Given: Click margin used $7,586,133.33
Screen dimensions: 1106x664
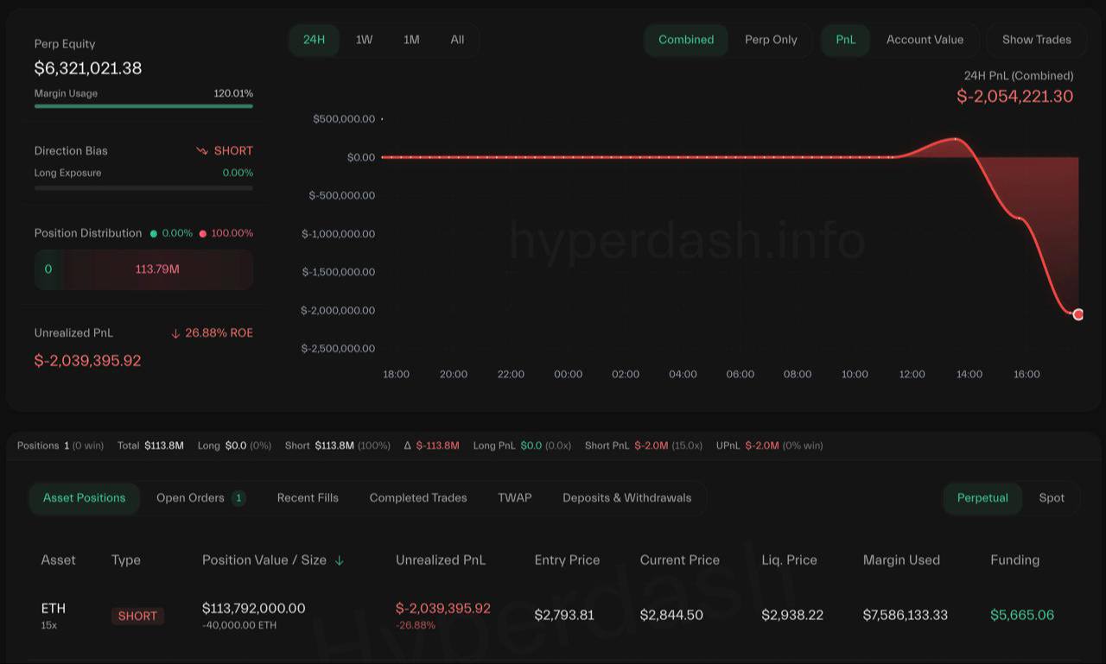Looking at the screenshot, I should pos(906,616).
